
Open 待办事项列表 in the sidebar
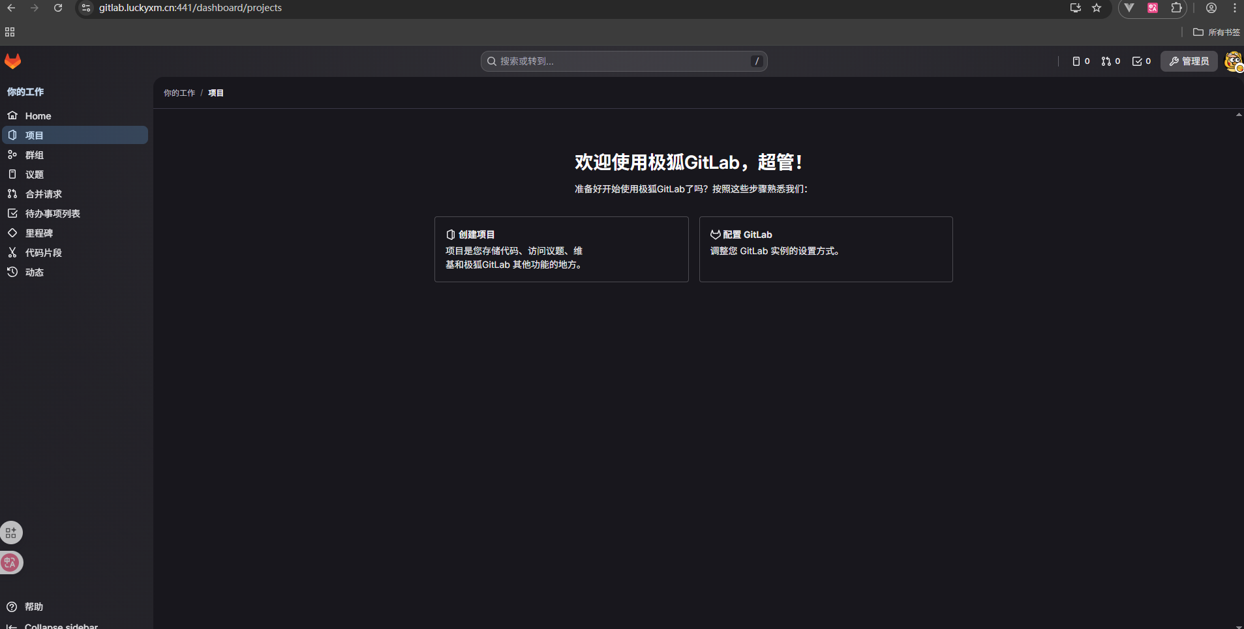coord(75,214)
